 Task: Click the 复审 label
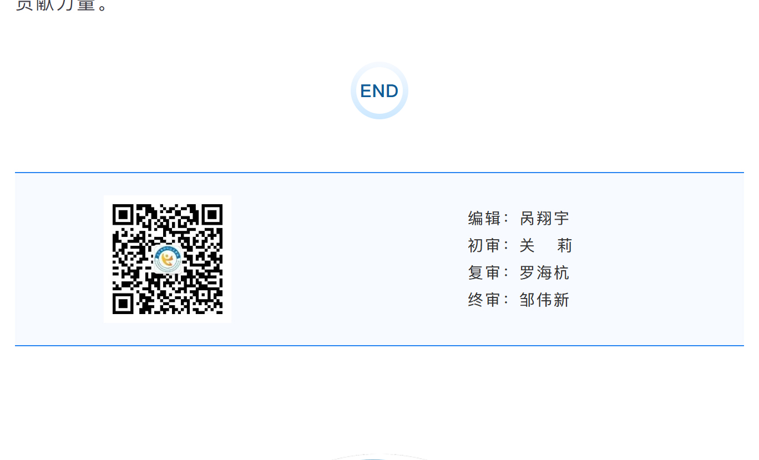[x=484, y=272]
